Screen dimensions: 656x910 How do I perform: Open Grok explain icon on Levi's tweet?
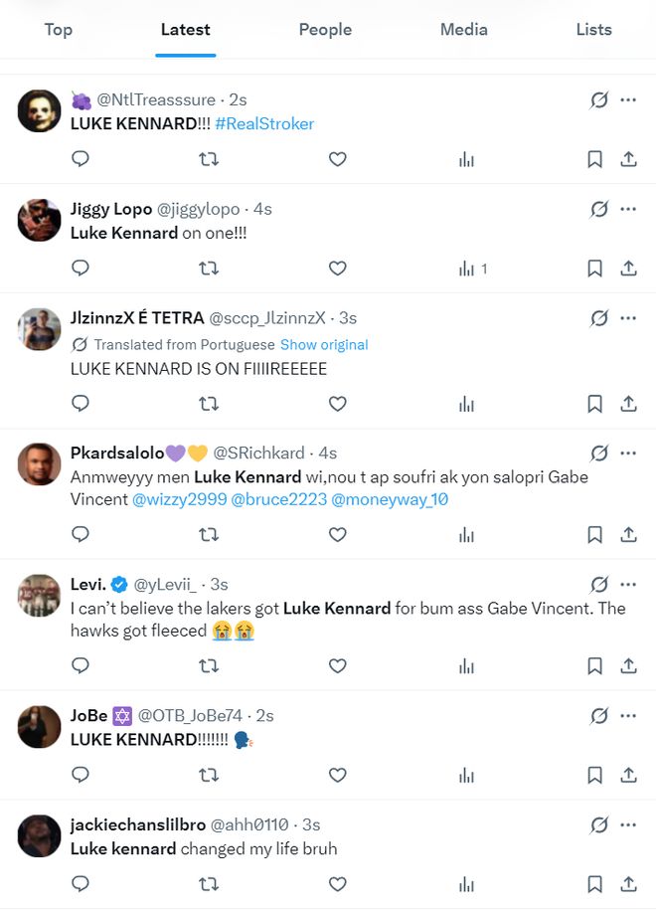(x=598, y=585)
